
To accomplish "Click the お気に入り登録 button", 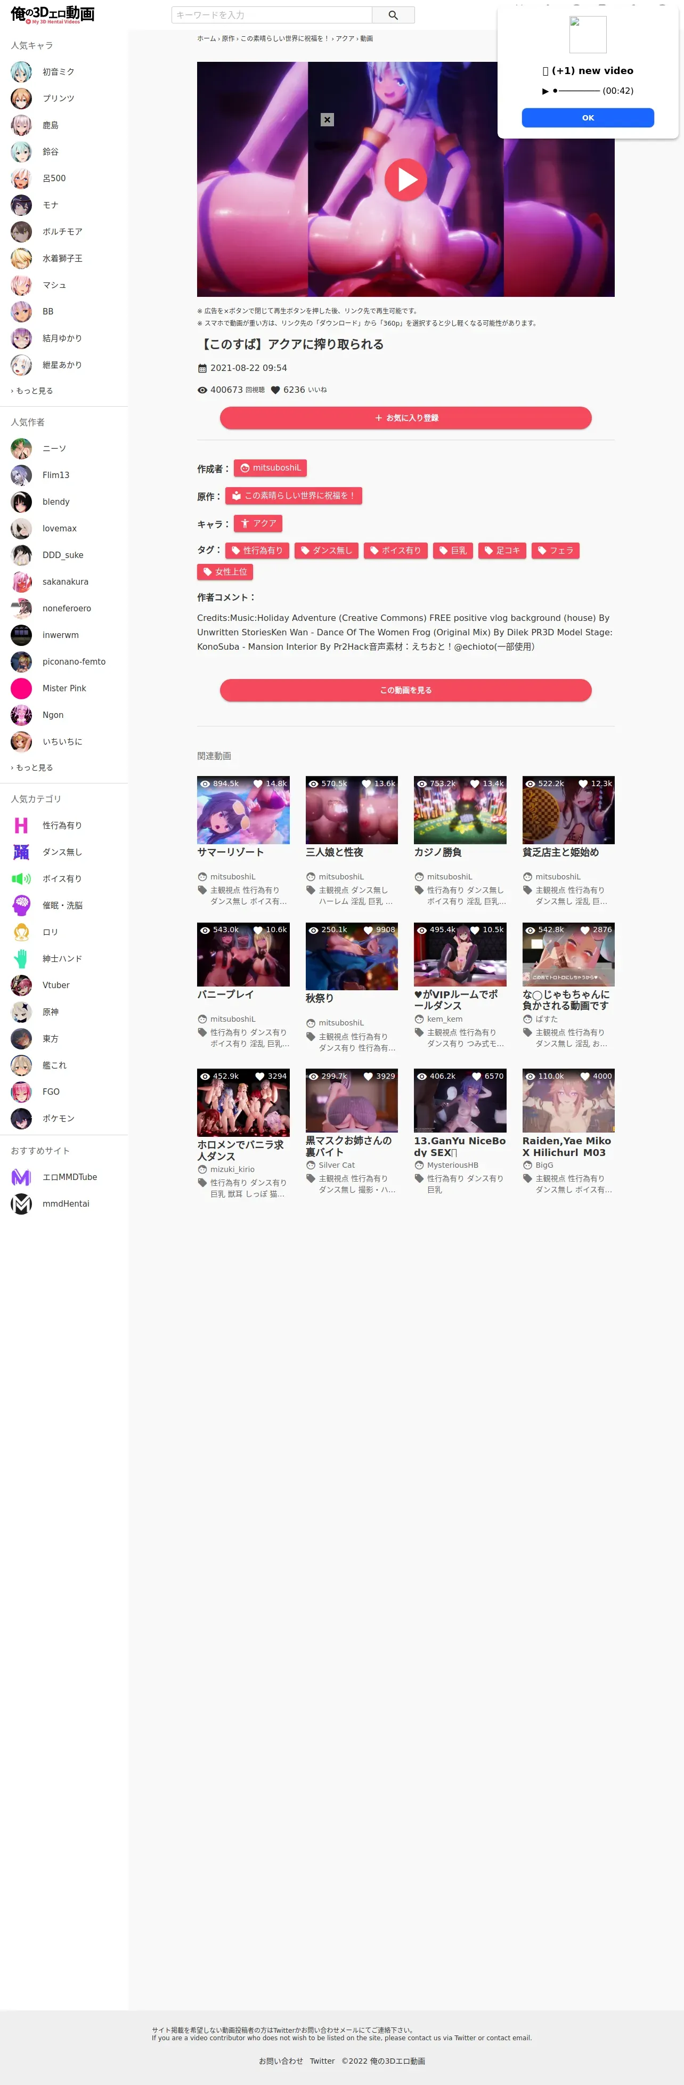I will click(x=405, y=418).
